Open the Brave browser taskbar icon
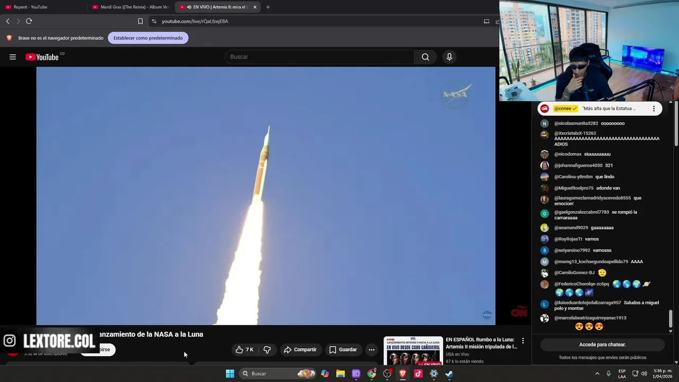 point(403,374)
